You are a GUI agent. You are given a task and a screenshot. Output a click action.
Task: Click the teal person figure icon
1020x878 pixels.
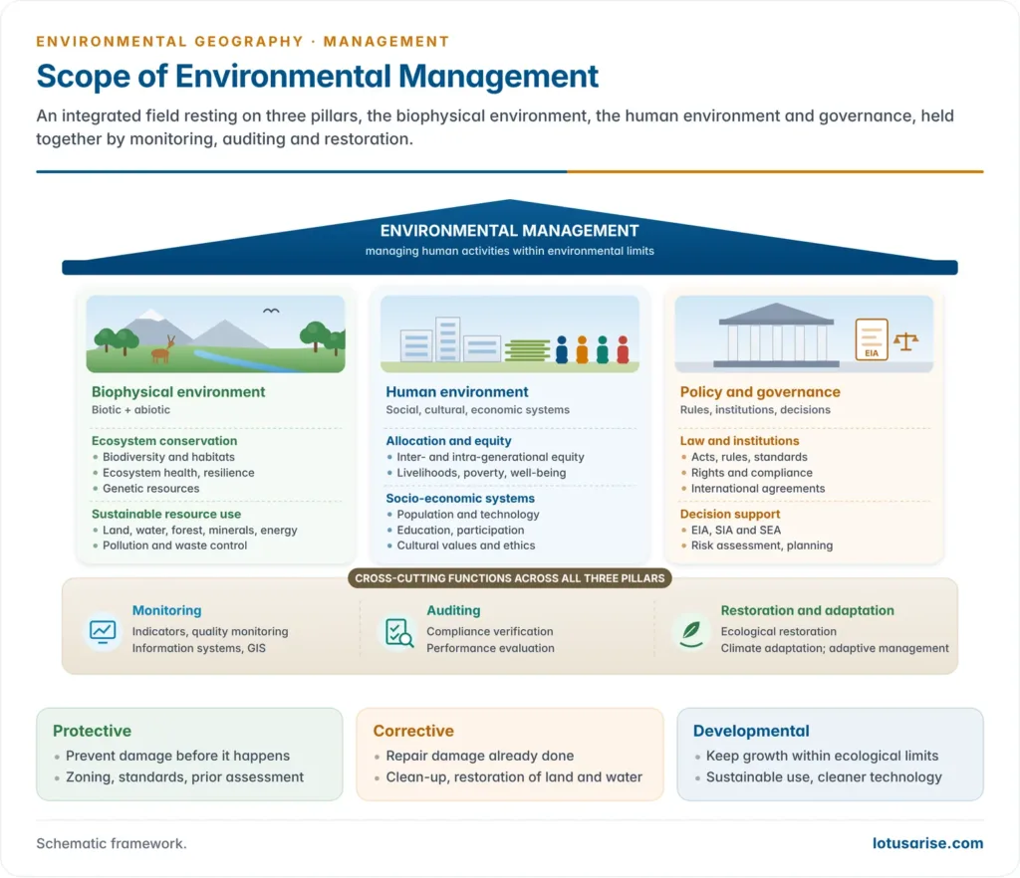pos(603,349)
